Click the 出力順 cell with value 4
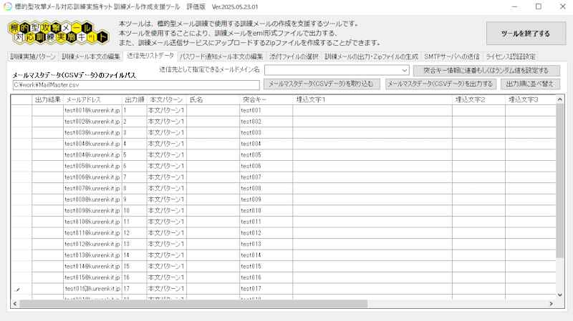This screenshot has height=321, width=573. pos(134,144)
